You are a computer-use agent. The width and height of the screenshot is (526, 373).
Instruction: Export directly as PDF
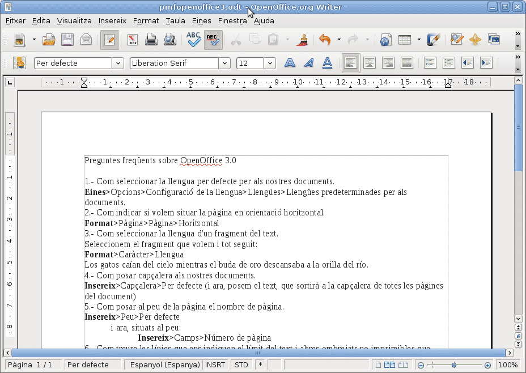133,40
